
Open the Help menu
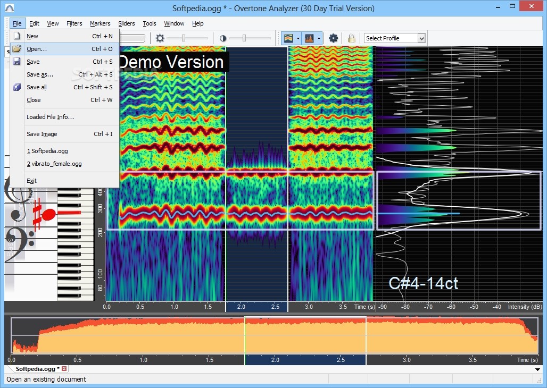point(198,23)
